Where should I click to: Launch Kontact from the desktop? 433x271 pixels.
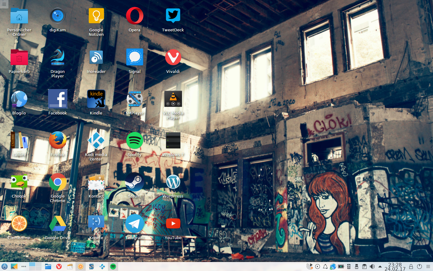96,182
